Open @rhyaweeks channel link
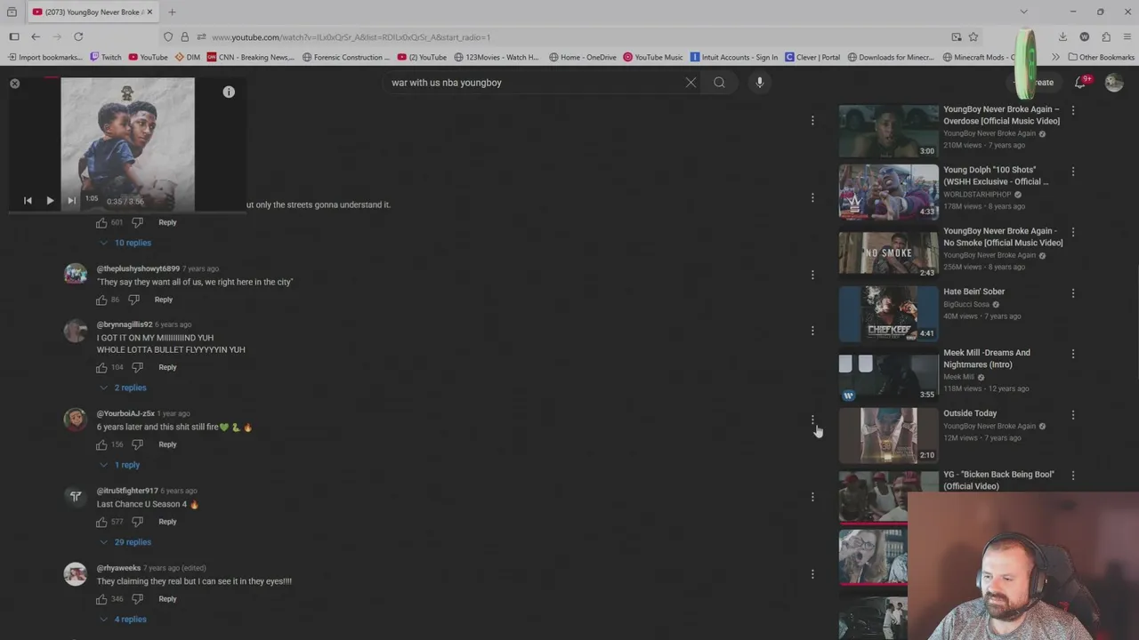 (x=118, y=568)
